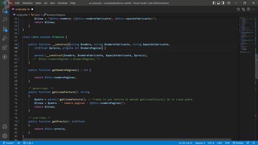Close the unsaved script.php tab dot
This screenshot has width=258, height=145.
(x=32, y=9)
